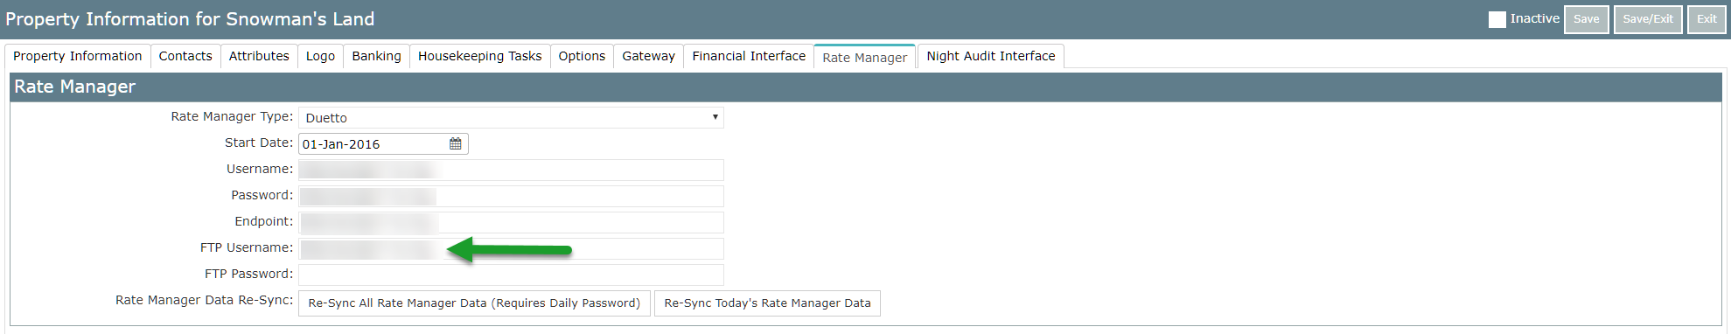Click into the Start Date field
Screen dimensions: 1731x334
click(373, 144)
